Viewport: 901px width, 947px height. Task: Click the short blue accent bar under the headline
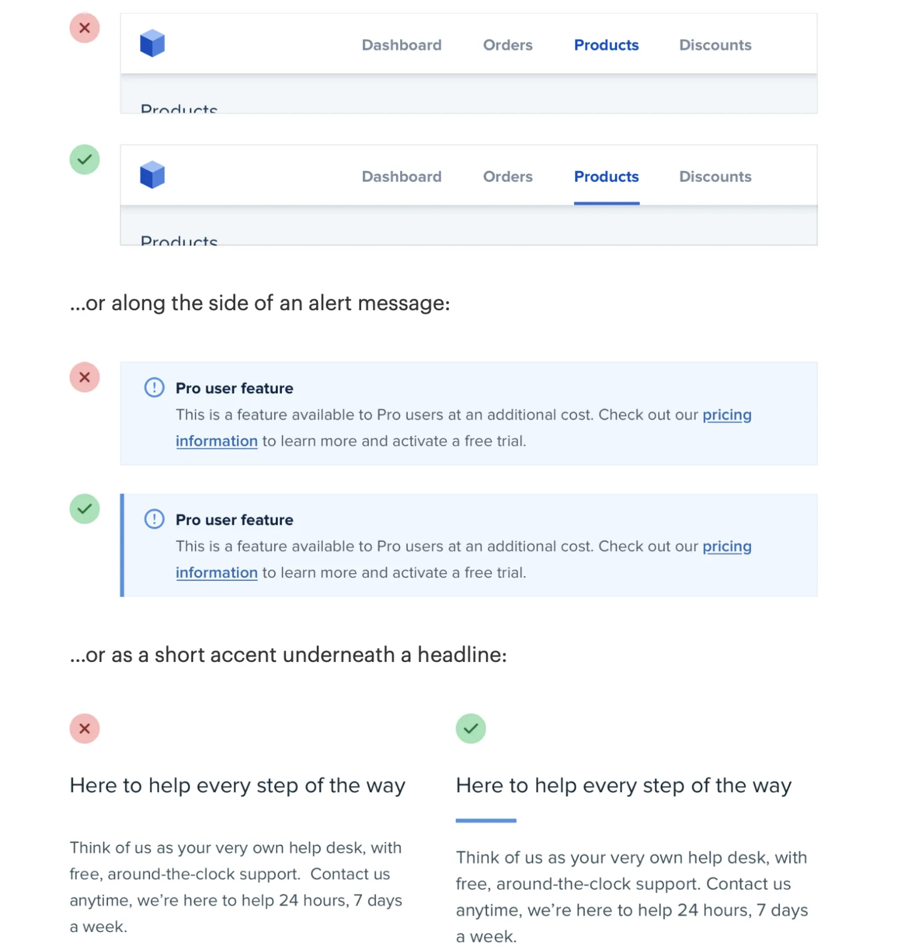click(486, 820)
